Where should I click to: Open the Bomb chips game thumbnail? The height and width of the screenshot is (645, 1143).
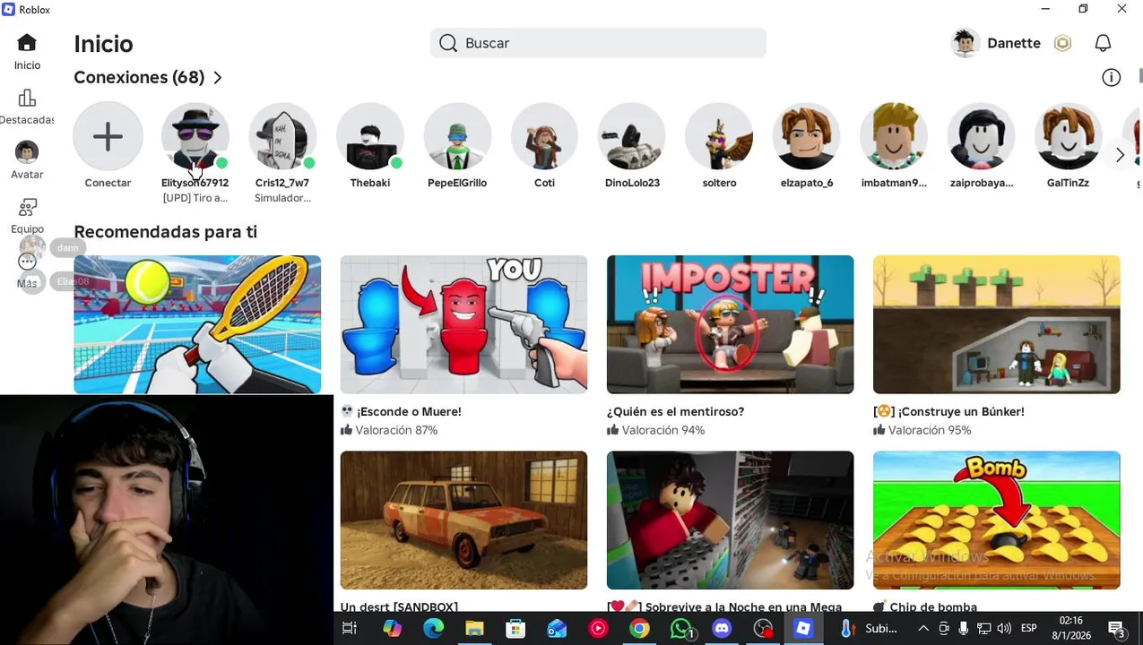coord(996,520)
